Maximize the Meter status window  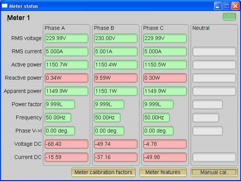coord(227,6)
